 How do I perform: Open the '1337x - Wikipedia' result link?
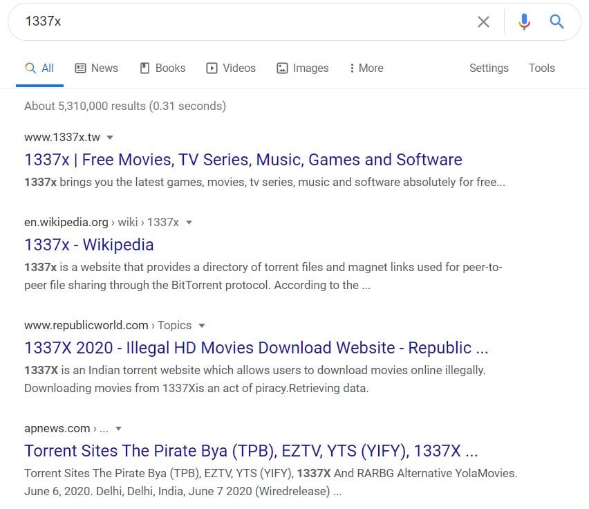[x=89, y=245]
